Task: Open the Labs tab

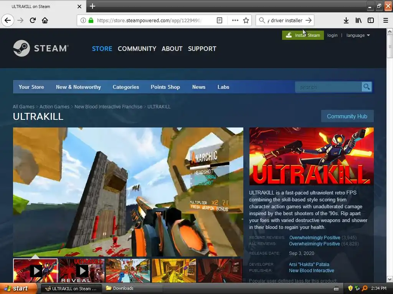Action: point(223,87)
